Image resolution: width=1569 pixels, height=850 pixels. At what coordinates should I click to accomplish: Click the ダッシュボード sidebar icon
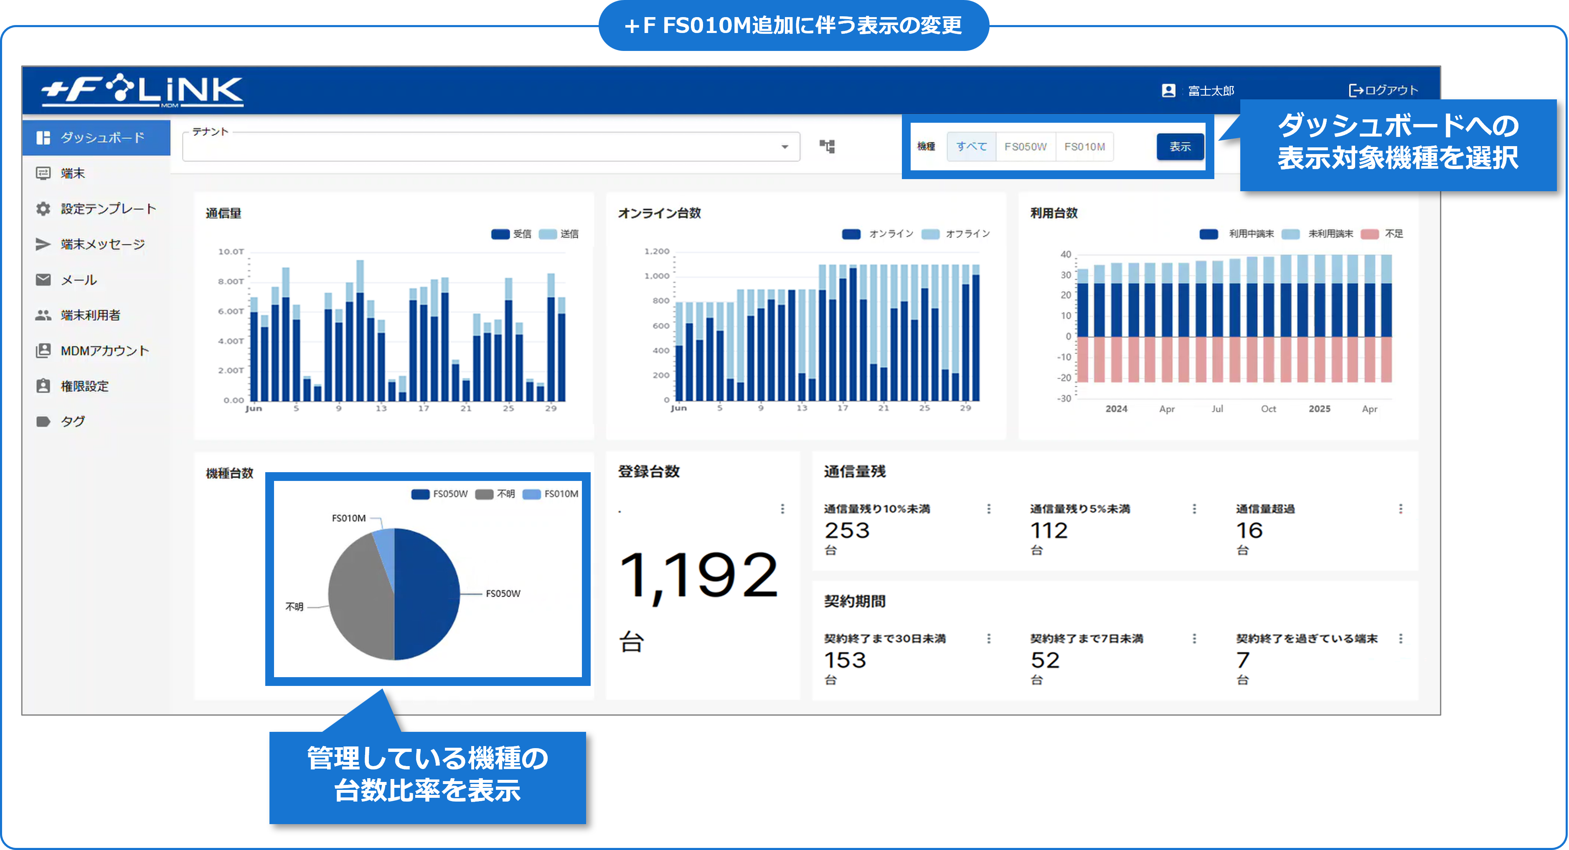point(43,138)
